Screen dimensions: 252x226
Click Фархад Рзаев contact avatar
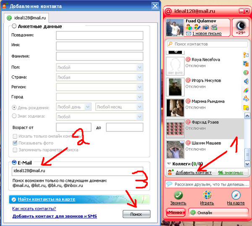tap(175, 129)
